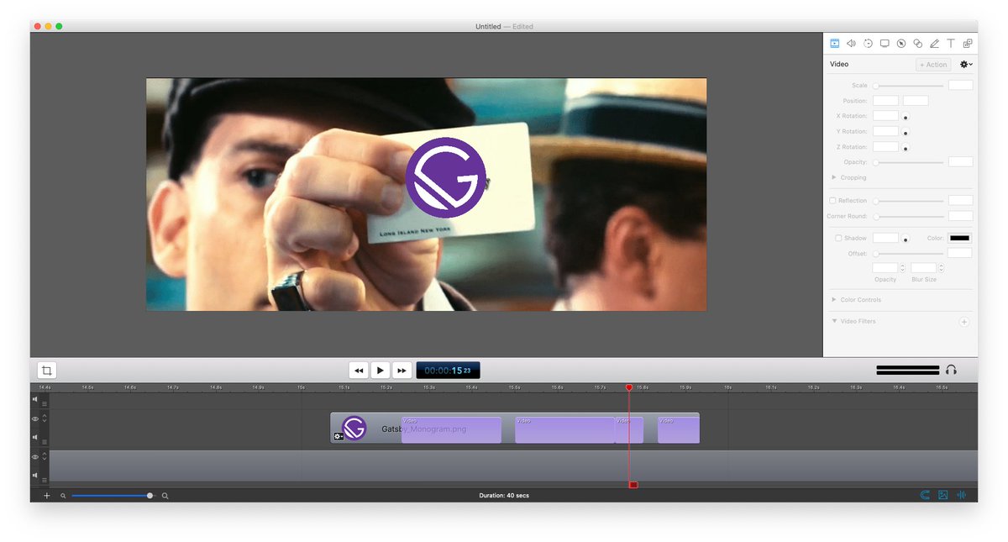
Task: Hide the middle track with eye icon
Action: pyautogui.click(x=35, y=418)
